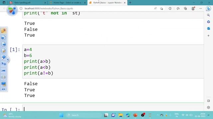Click the cell prompt [1]:
This screenshot has height=119, width=213.
point(15,50)
